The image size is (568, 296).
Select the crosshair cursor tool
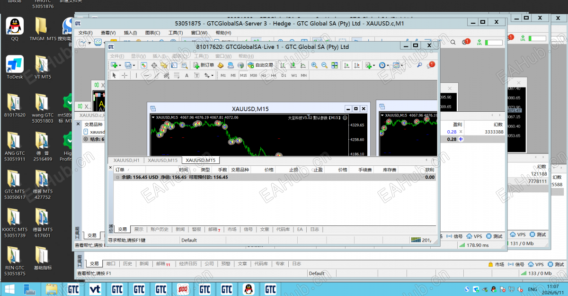point(124,75)
